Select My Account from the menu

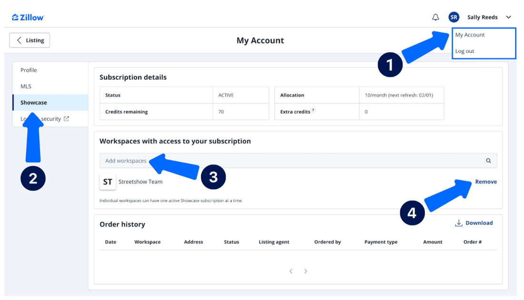click(470, 34)
